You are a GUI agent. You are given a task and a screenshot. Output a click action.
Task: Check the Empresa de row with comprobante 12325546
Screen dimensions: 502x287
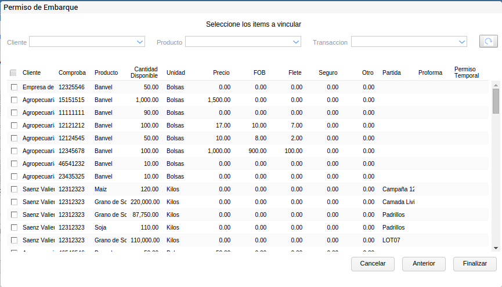coord(14,87)
